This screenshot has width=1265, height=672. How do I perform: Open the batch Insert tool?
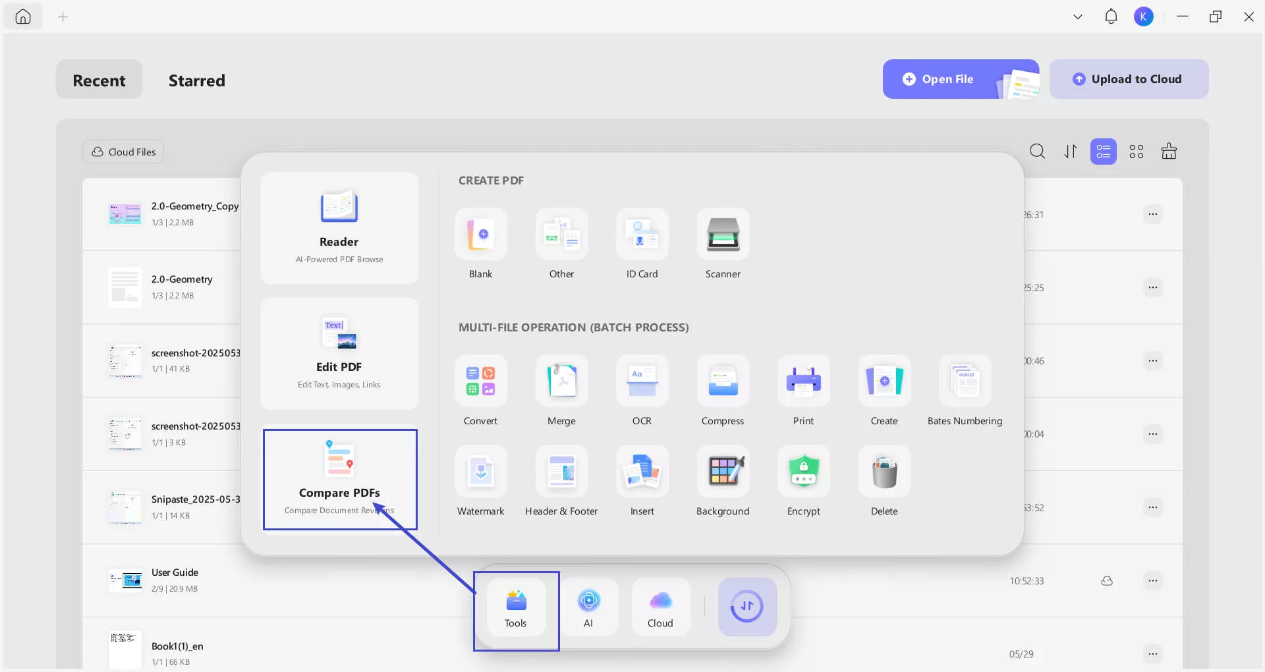[642, 472]
